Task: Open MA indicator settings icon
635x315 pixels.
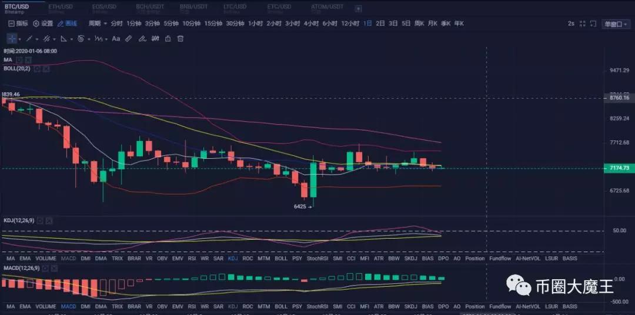Action: click(19, 60)
